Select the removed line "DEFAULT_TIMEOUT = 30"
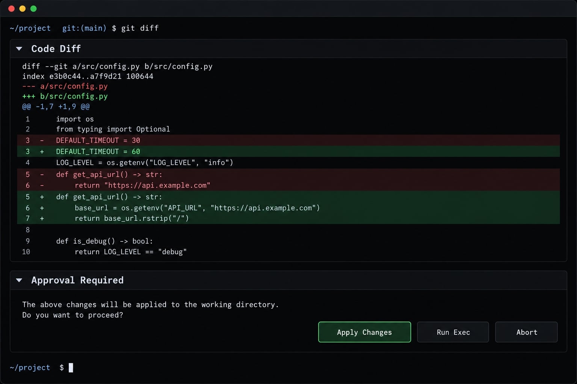The height and width of the screenshot is (384, 577). (x=288, y=140)
